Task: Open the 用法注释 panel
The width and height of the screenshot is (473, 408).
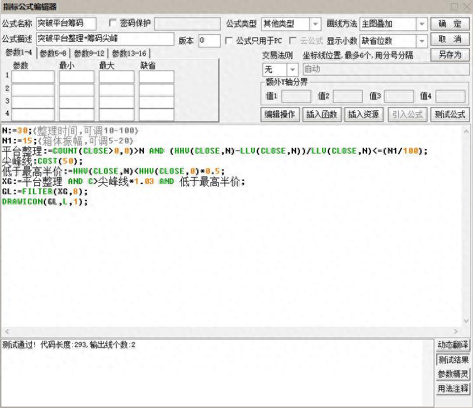Action: 453,388
